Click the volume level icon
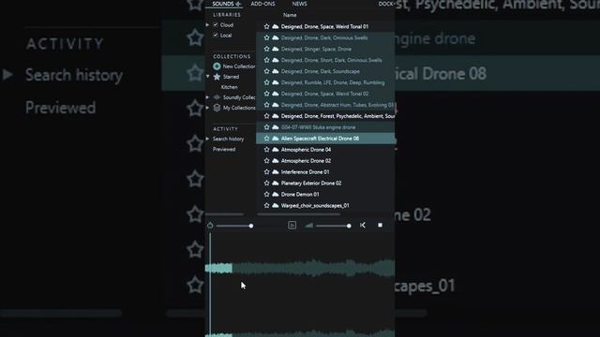 pyautogui.click(x=308, y=226)
